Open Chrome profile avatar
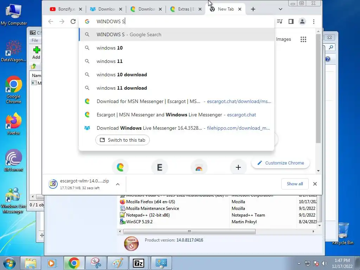Viewport: 360px width, 270px height. 302,21
